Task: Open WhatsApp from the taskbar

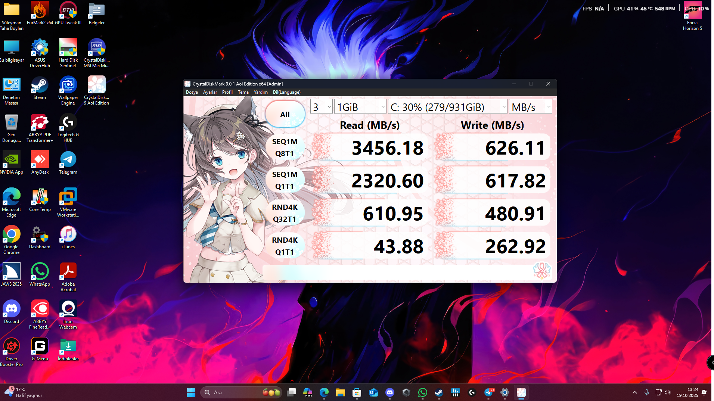Action: pos(422,392)
